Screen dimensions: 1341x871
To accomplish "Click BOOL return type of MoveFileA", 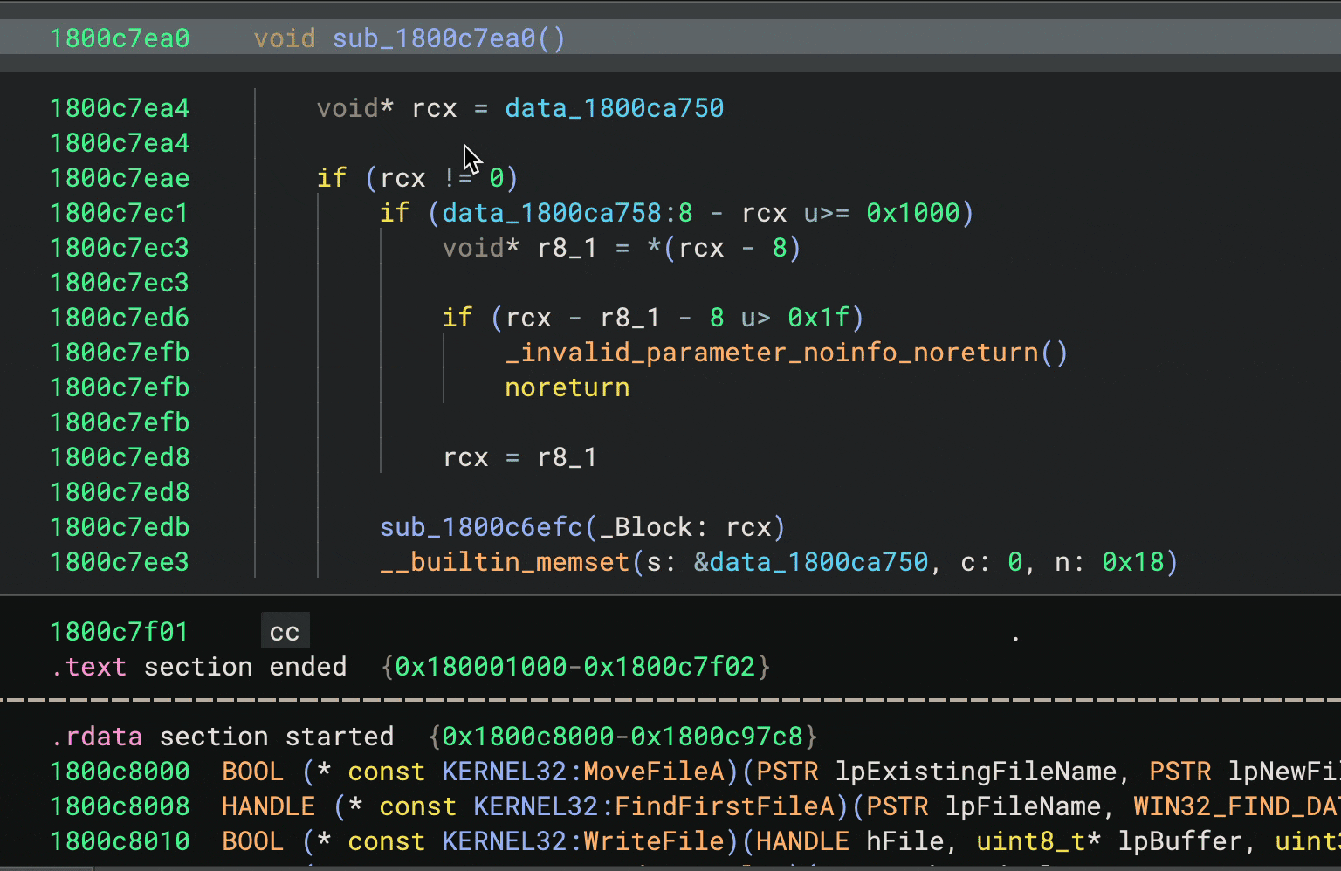I will click(x=253, y=772).
